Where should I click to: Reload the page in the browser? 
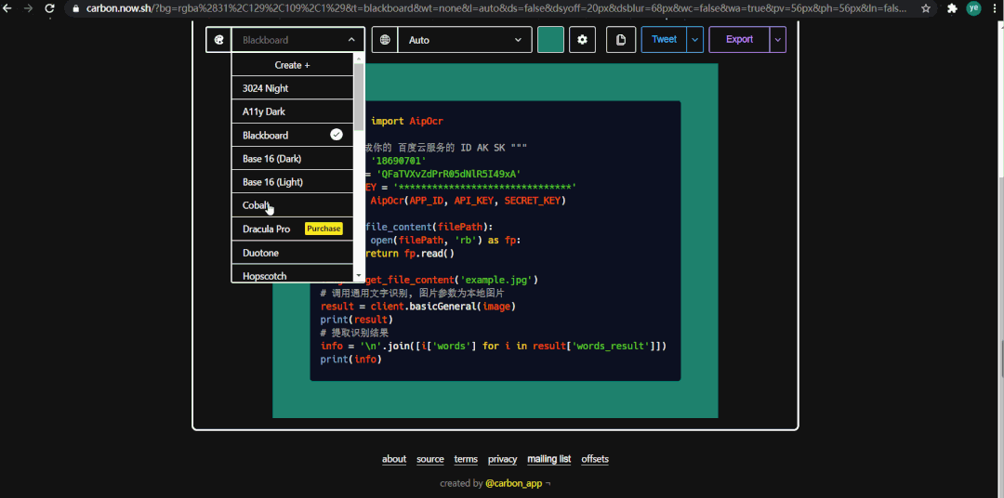point(49,8)
